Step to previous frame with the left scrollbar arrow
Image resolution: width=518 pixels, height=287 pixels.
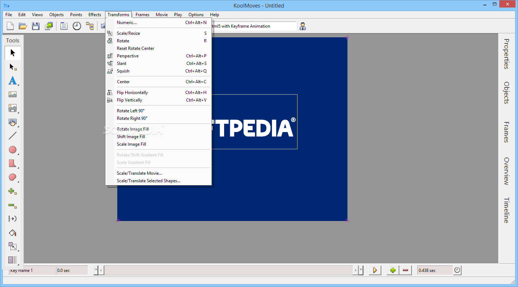point(101,270)
